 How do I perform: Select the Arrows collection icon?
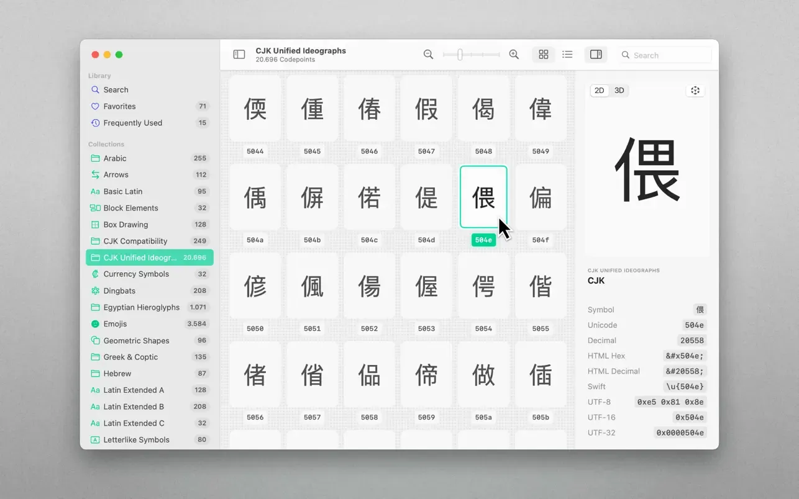tap(97, 174)
